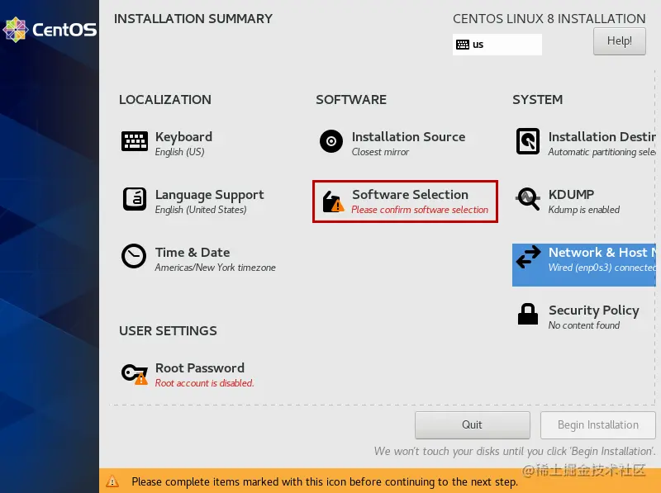Click the warning icon in the bottom bar

click(112, 481)
